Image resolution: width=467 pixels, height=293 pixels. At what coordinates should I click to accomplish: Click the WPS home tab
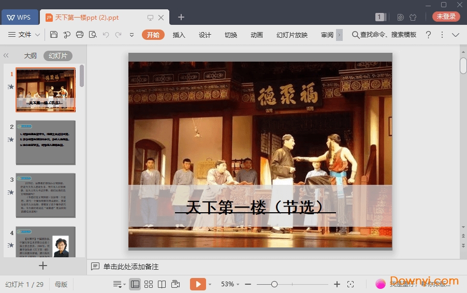[20, 17]
